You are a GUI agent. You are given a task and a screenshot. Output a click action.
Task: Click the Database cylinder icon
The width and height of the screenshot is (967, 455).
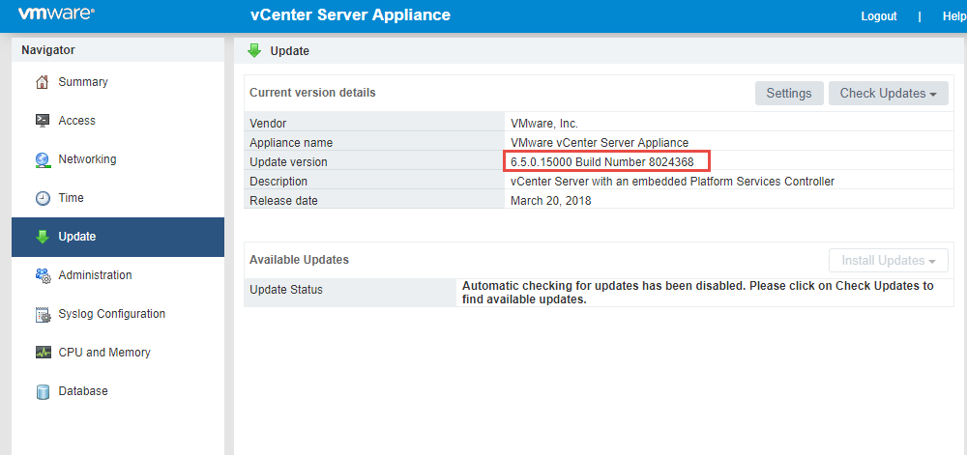[42, 391]
